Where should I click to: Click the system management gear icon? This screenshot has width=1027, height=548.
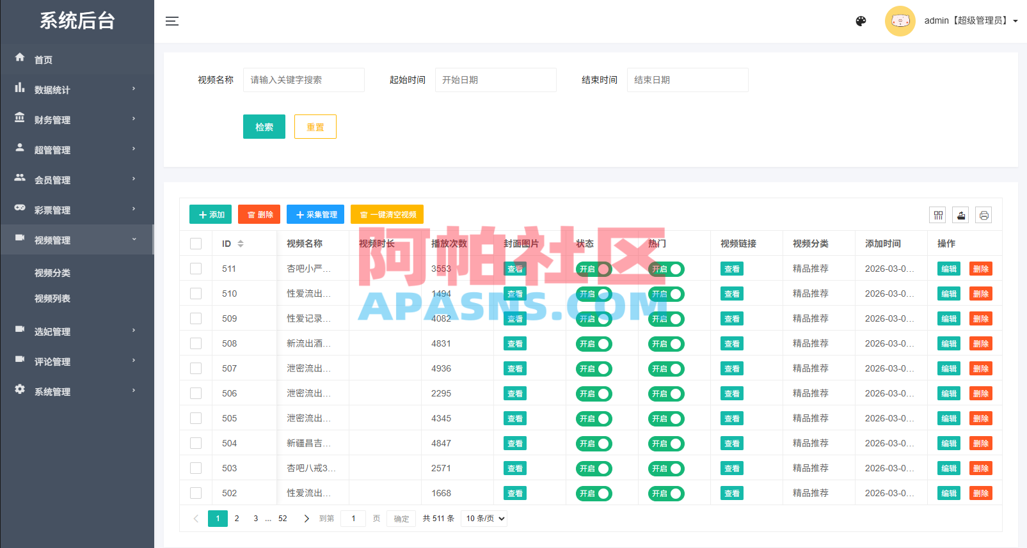(x=20, y=389)
